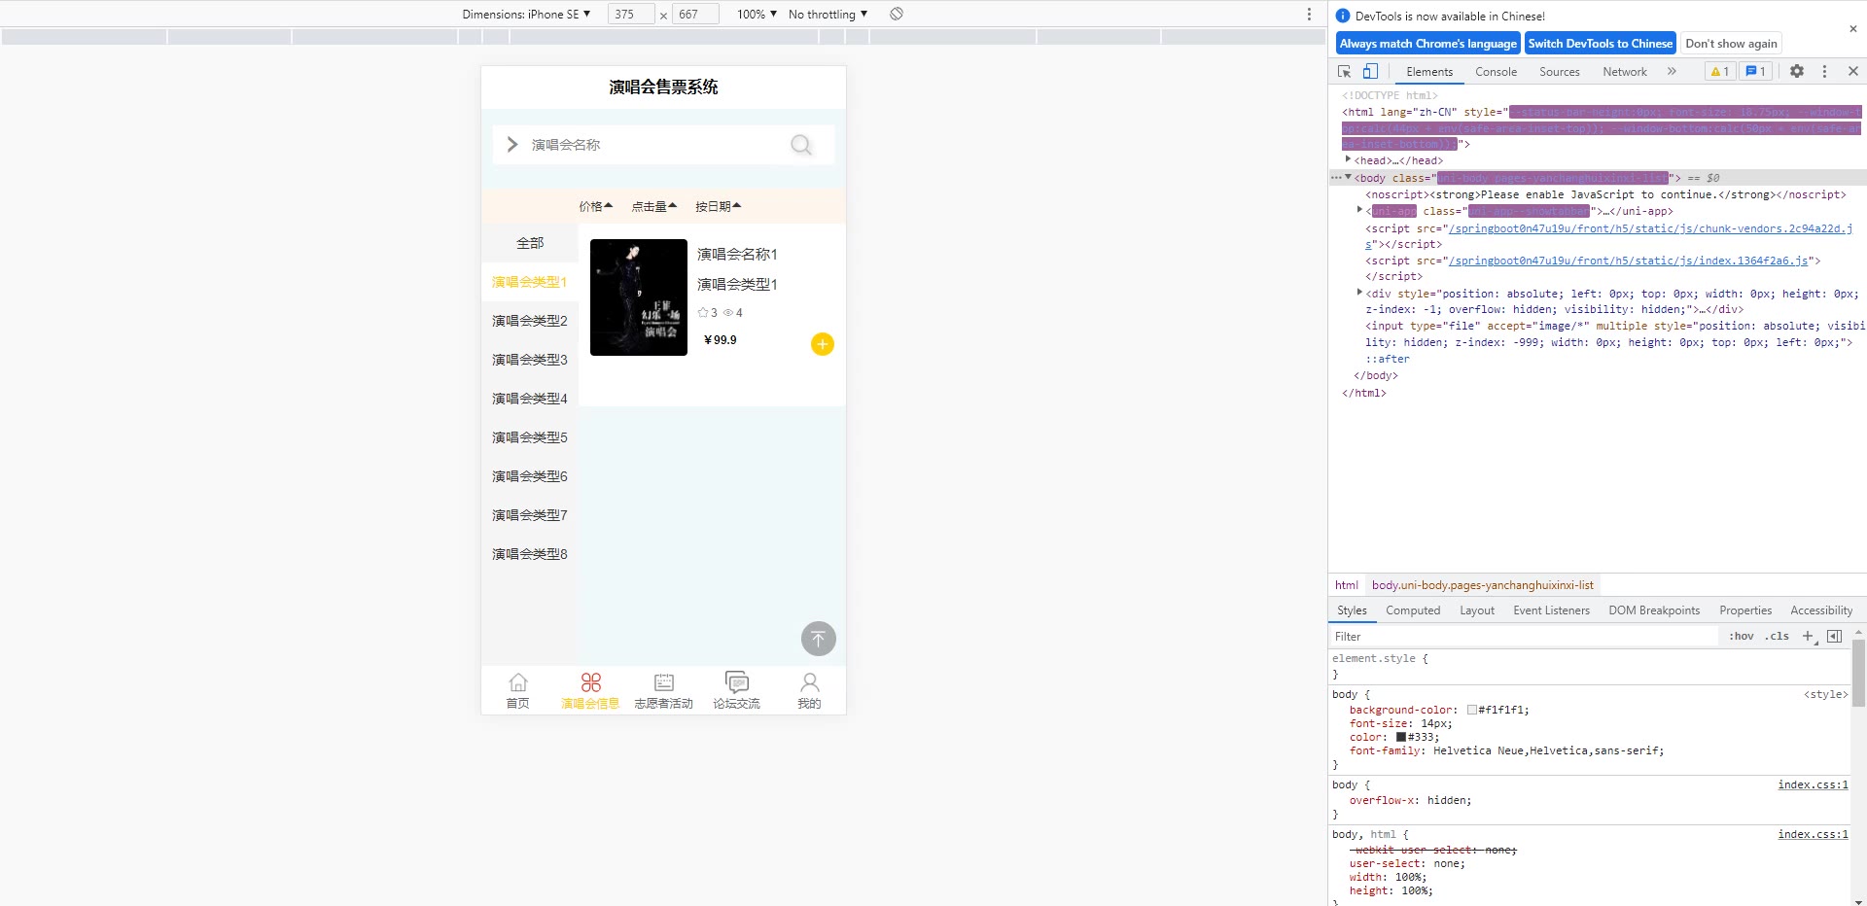Select the html breadcrumb node
The height and width of the screenshot is (906, 1867).
tap(1347, 585)
